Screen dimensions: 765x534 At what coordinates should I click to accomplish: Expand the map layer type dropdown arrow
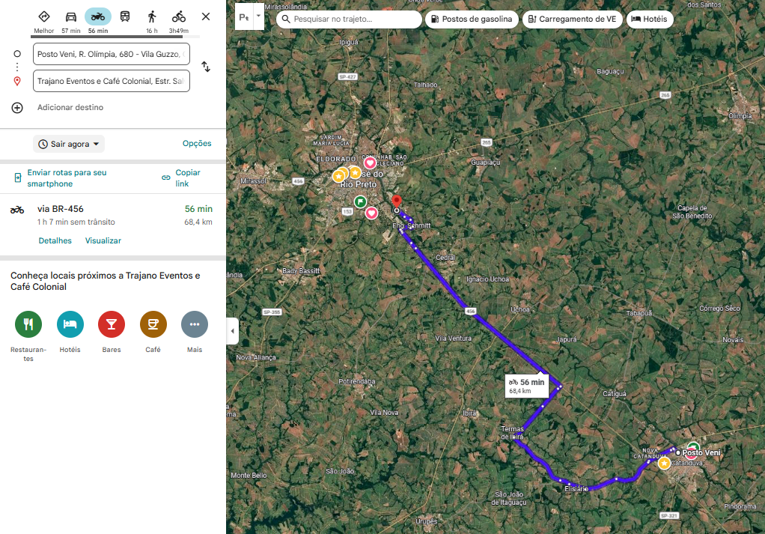tap(259, 16)
